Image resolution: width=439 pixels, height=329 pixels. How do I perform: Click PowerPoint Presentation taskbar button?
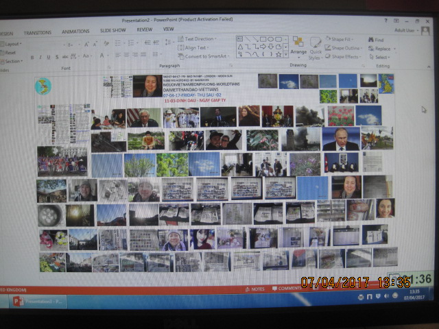(38, 302)
